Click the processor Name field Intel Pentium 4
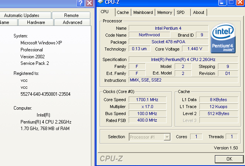The width and height of the screenshot is (245, 166). pyautogui.click(x=168, y=28)
